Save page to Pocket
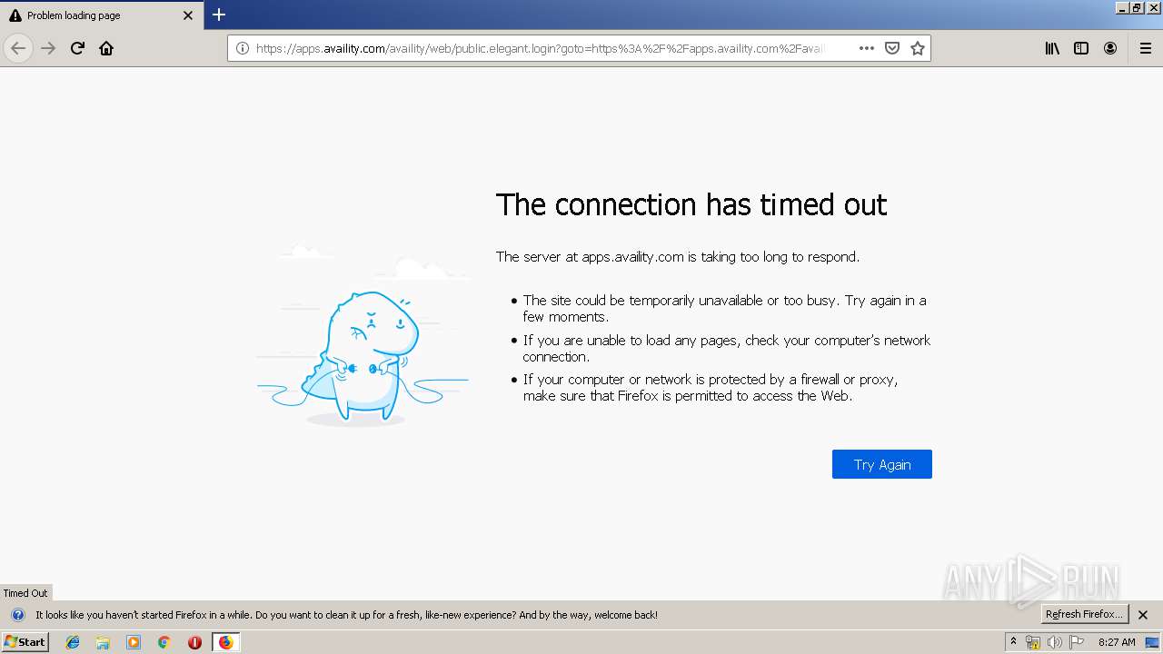The height and width of the screenshot is (654, 1163). tap(892, 48)
